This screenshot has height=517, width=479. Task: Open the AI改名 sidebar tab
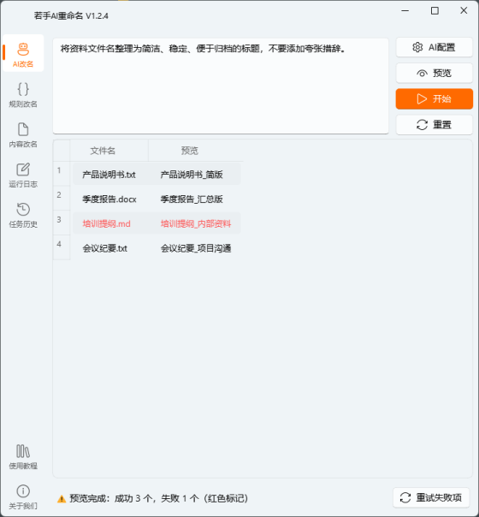click(23, 53)
